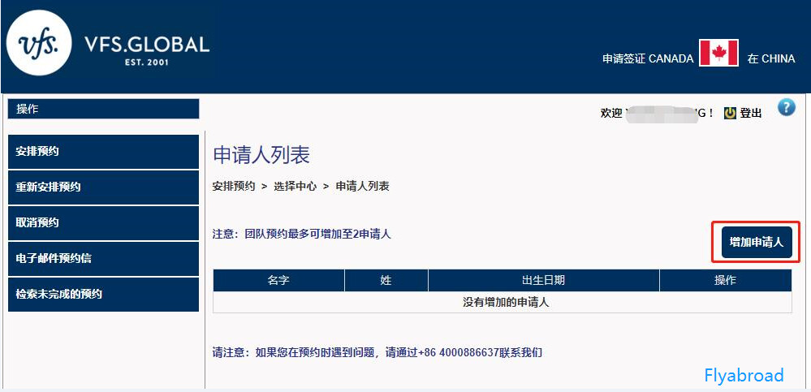Click the Canada flag icon
This screenshot has height=392, width=811.
[718, 54]
